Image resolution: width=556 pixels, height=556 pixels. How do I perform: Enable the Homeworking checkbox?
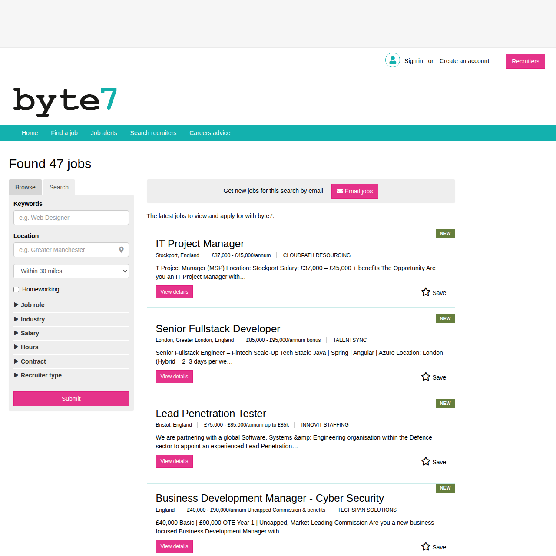pyautogui.click(x=16, y=289)
